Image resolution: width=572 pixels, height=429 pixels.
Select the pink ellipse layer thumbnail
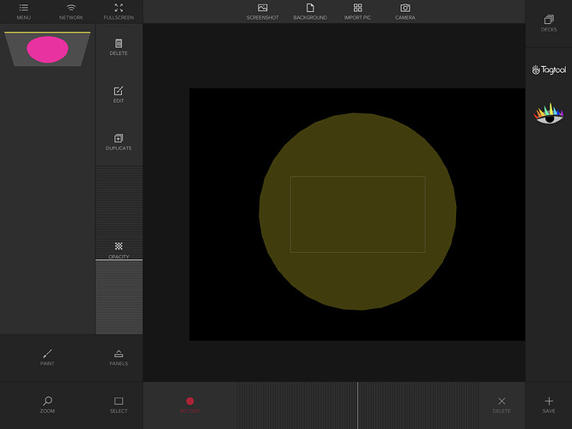pyautogui.click(x=47, y=50)
